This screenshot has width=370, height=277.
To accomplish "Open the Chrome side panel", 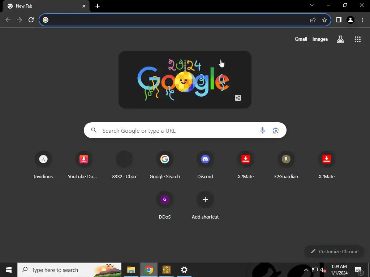I will (339, 20).
